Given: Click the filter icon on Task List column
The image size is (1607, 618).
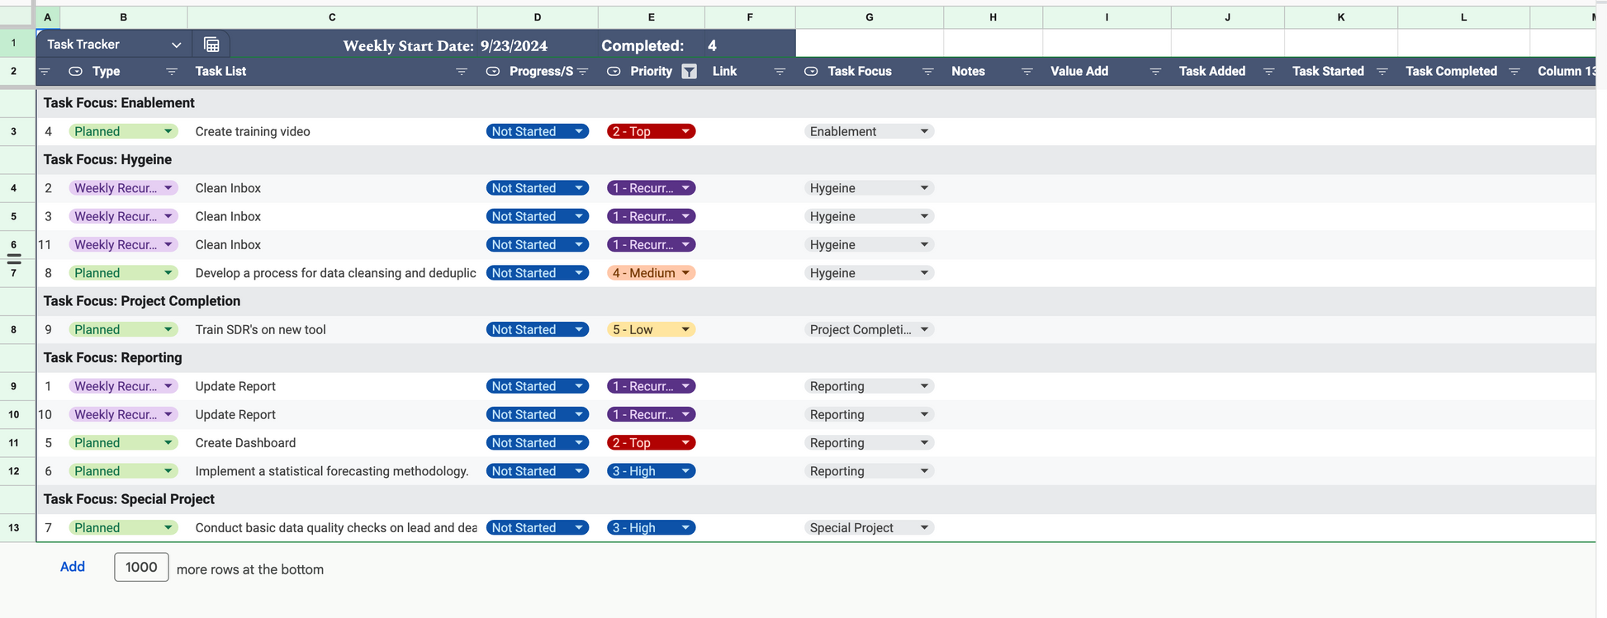Looking at the screenshot, I should click(462, 72).
